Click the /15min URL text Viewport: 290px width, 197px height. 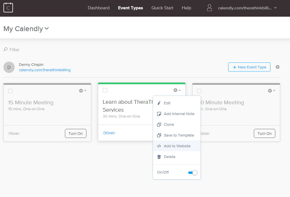point(14,133)
